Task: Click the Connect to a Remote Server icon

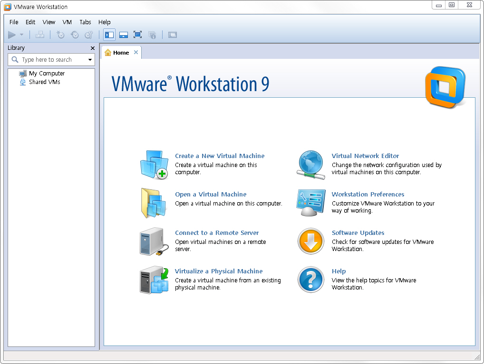Action: coord(154,242)
